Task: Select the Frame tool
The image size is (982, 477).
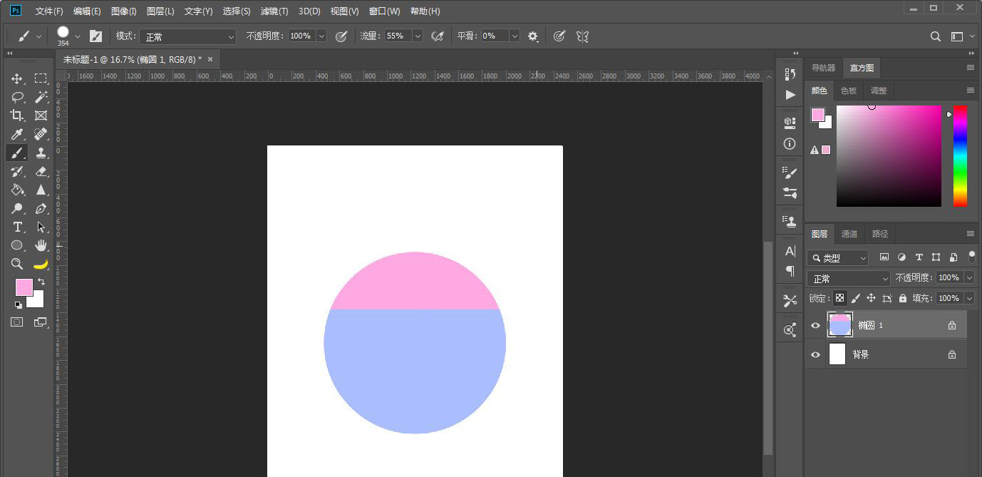Action: pyautogui.click(x=41, y=116)
